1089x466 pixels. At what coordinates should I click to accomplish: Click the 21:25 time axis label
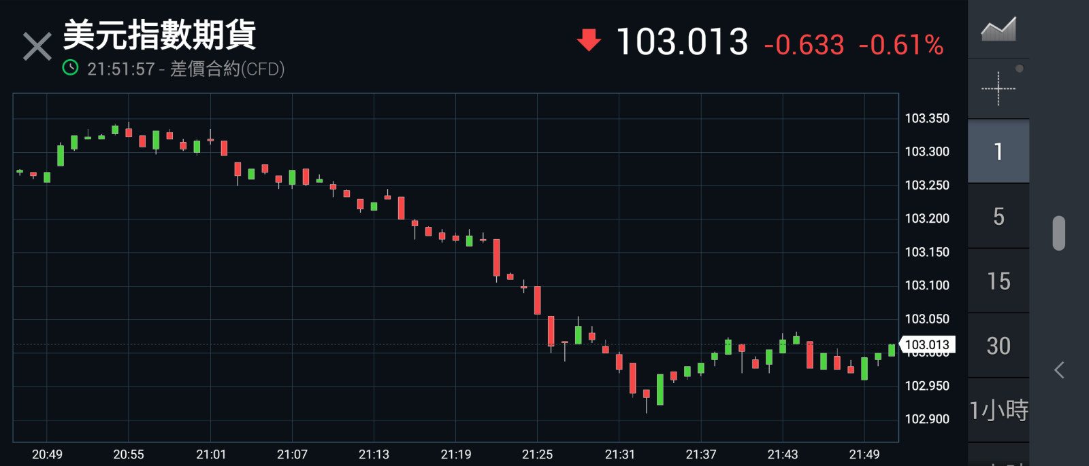tap(537, 454)
